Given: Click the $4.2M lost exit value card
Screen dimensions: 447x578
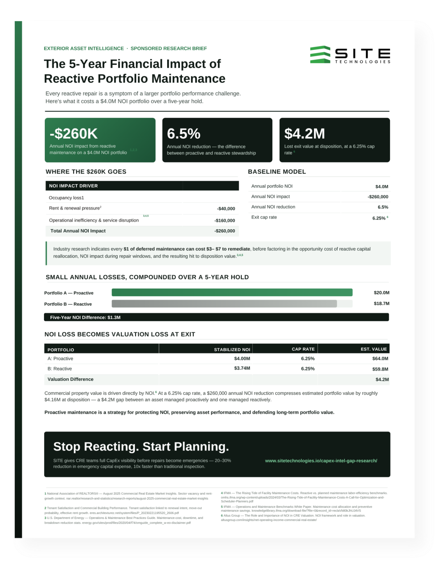Looking at the screenshot, I should click(334, 140).
